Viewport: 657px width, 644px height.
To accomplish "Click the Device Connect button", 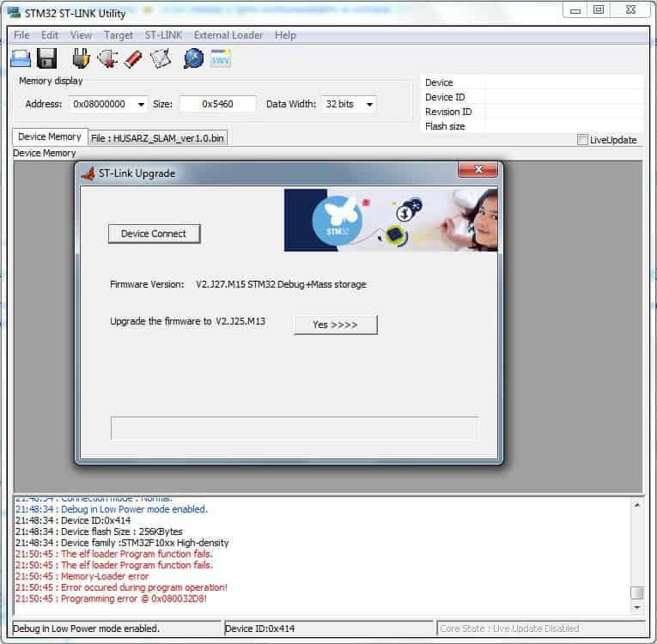I will coord(154,234).
